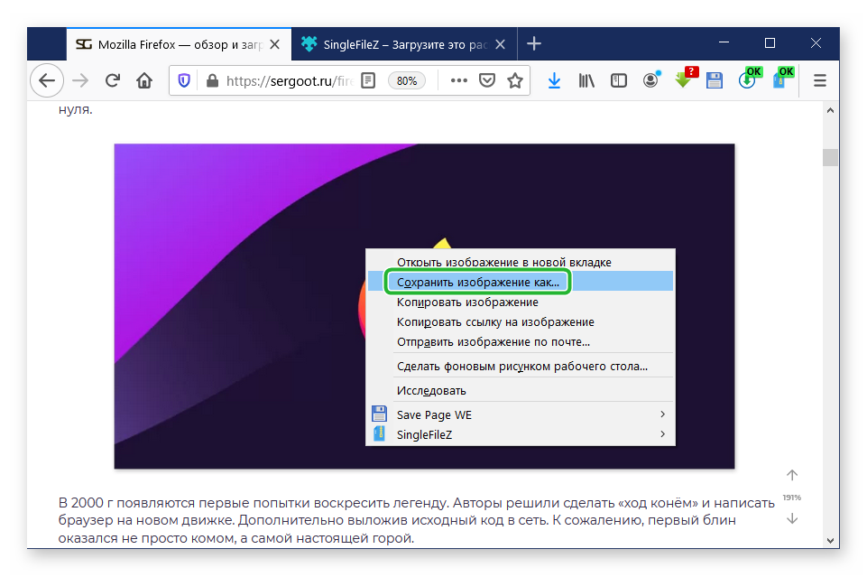This screenshot has width=867, height=577.
Task: Open the Firefox hamburger menu
Action: click(820, 80)
